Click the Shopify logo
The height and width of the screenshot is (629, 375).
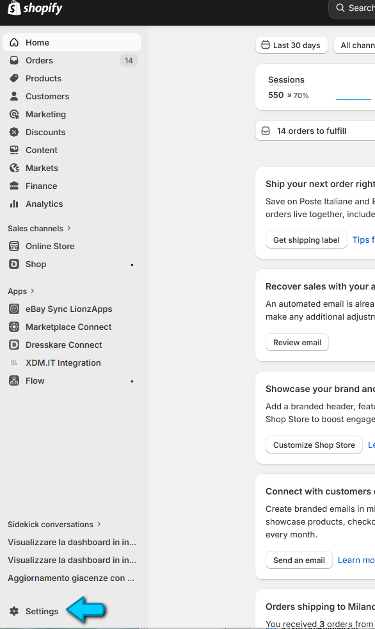35,8
